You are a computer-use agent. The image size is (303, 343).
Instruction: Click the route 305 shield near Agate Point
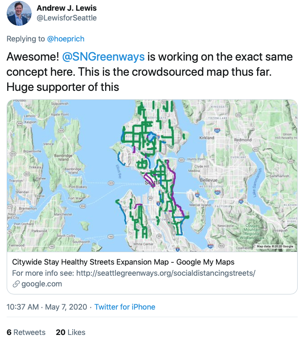[x=61, y=131]
